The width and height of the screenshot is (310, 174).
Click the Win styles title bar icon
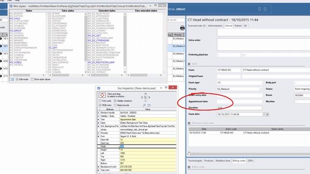tap(11, 6)
